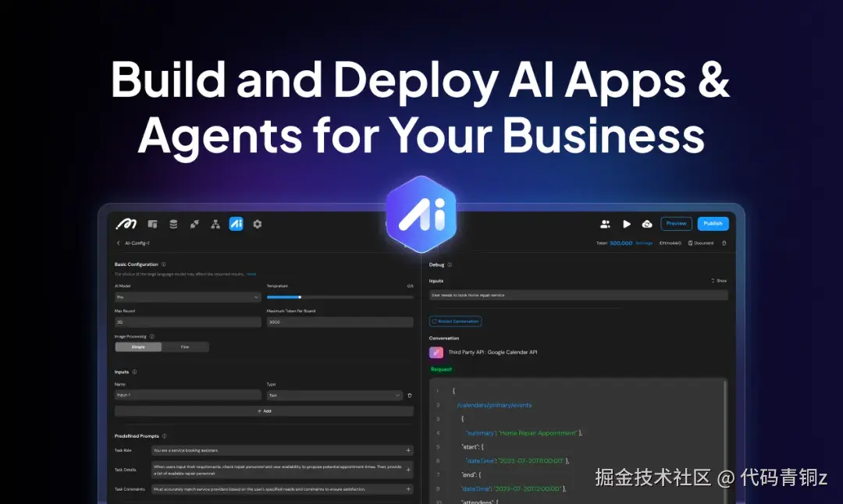843x504 pixels.
Task: Click the Task Constraints prompt text field
Action: [x=282, y=489]
